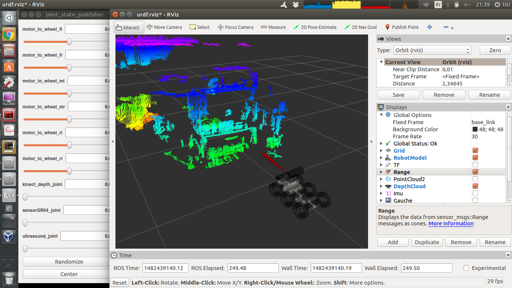Activate the Publish Point tool
The height and width of the screenshot is (288, 512).
pos(401,27)
